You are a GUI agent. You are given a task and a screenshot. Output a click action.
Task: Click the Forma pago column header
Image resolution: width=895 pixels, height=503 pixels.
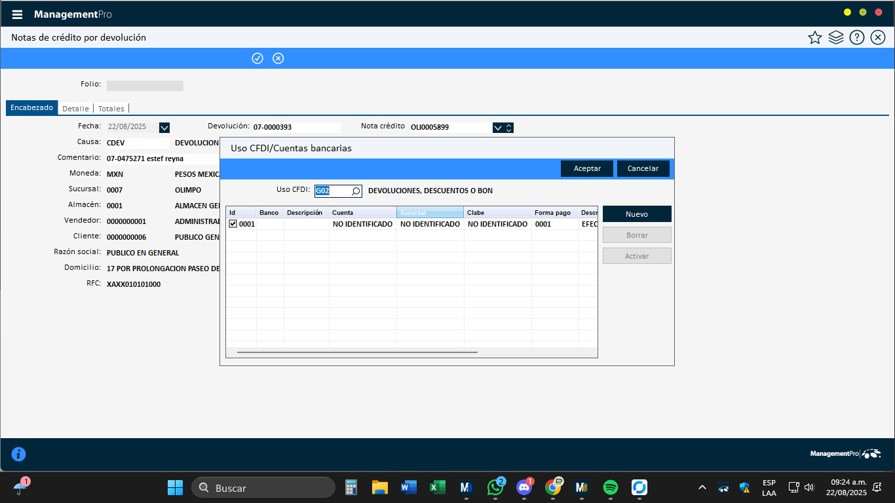click(554, 213)
